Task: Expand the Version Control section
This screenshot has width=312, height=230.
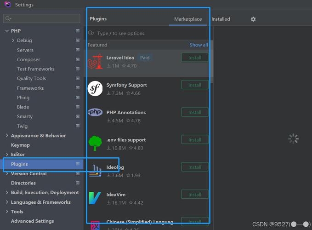Action: [7, 174]
